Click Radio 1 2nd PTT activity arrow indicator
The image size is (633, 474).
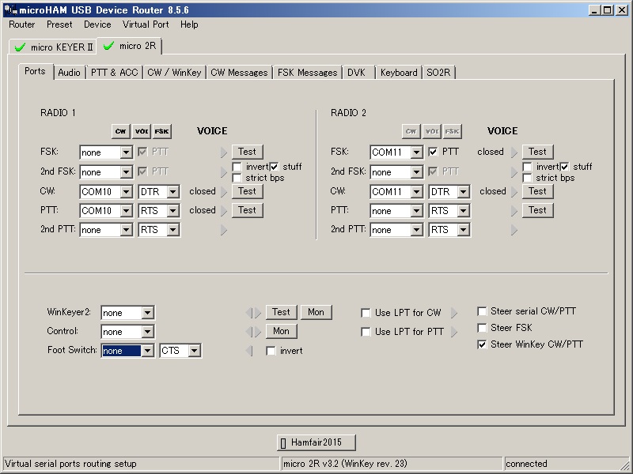coord(224,230)
